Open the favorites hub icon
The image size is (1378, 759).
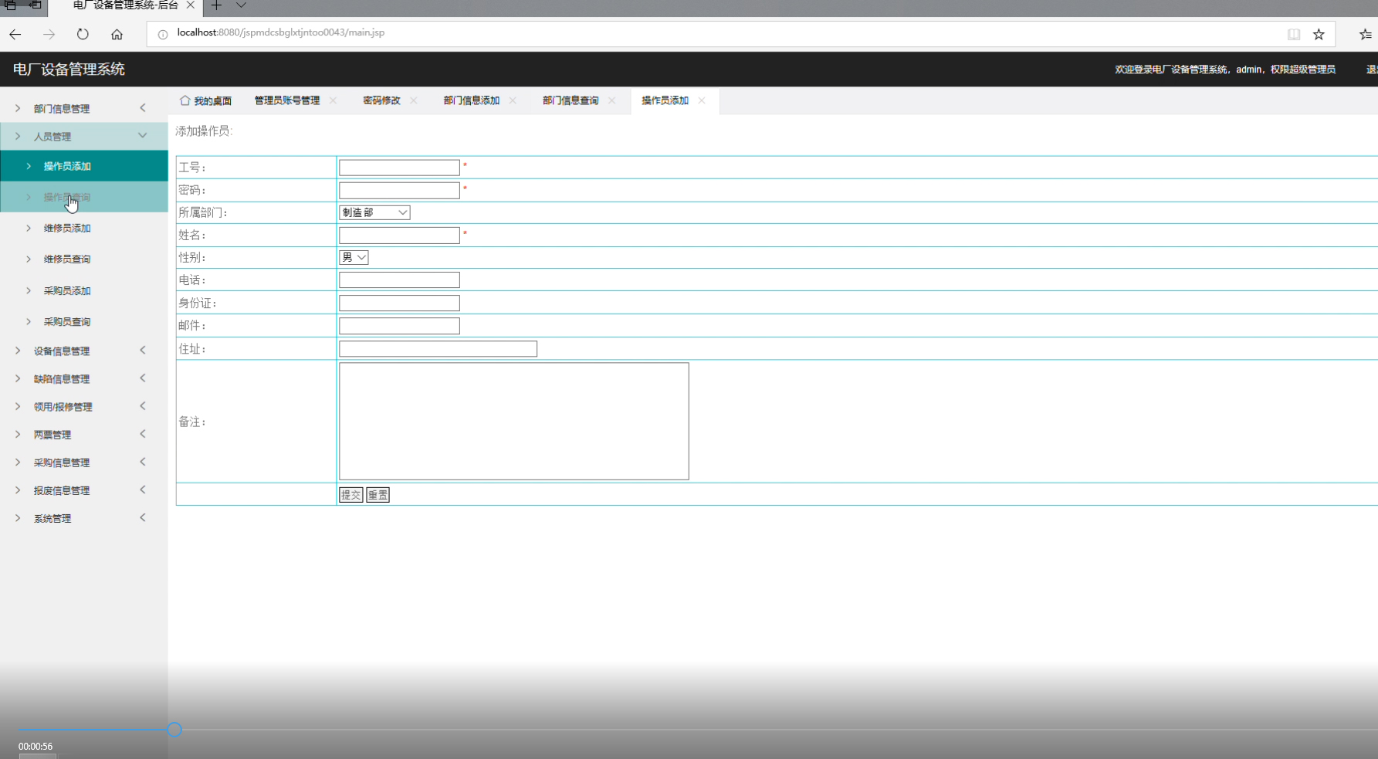[x=1365, y=34]
